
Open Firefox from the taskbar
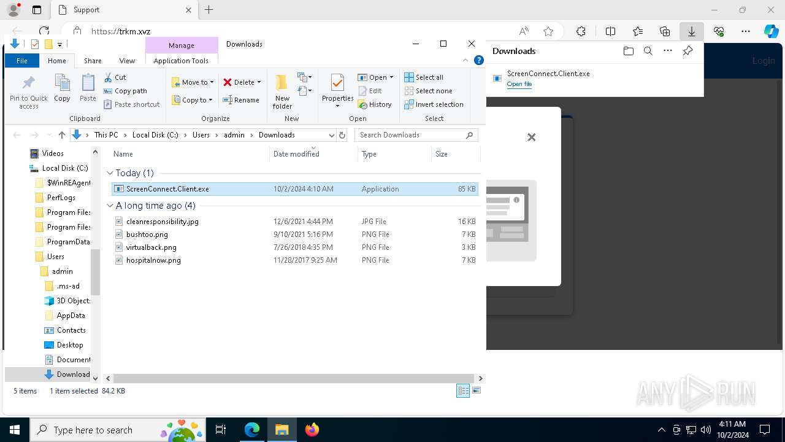coord(312,430)
